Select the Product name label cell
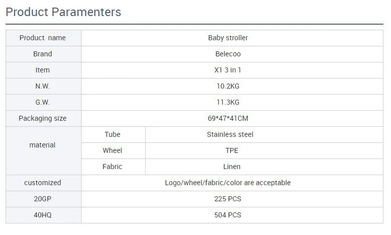391x235 pixels. pos(43,38)
